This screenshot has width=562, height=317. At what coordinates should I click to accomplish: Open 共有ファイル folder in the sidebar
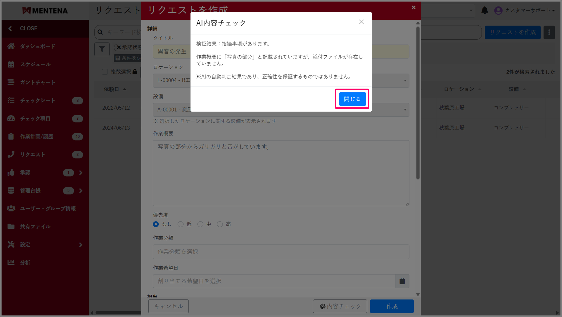click(x=35, y=227)
